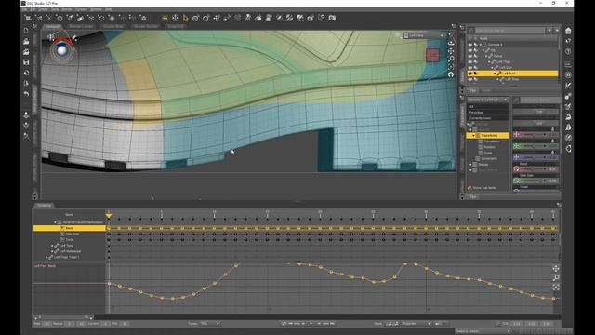Viewport: 595px width, 335px height.
Task: Open the Window menu
Action: tap(96, 9)
